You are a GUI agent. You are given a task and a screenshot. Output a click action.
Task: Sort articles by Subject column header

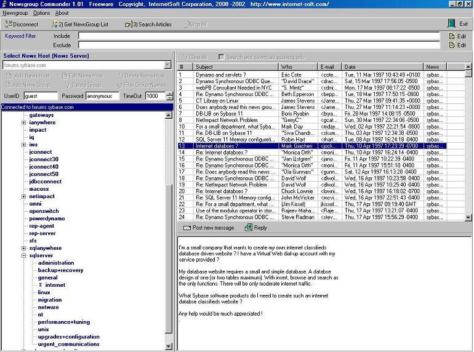(x=236, y=67)
